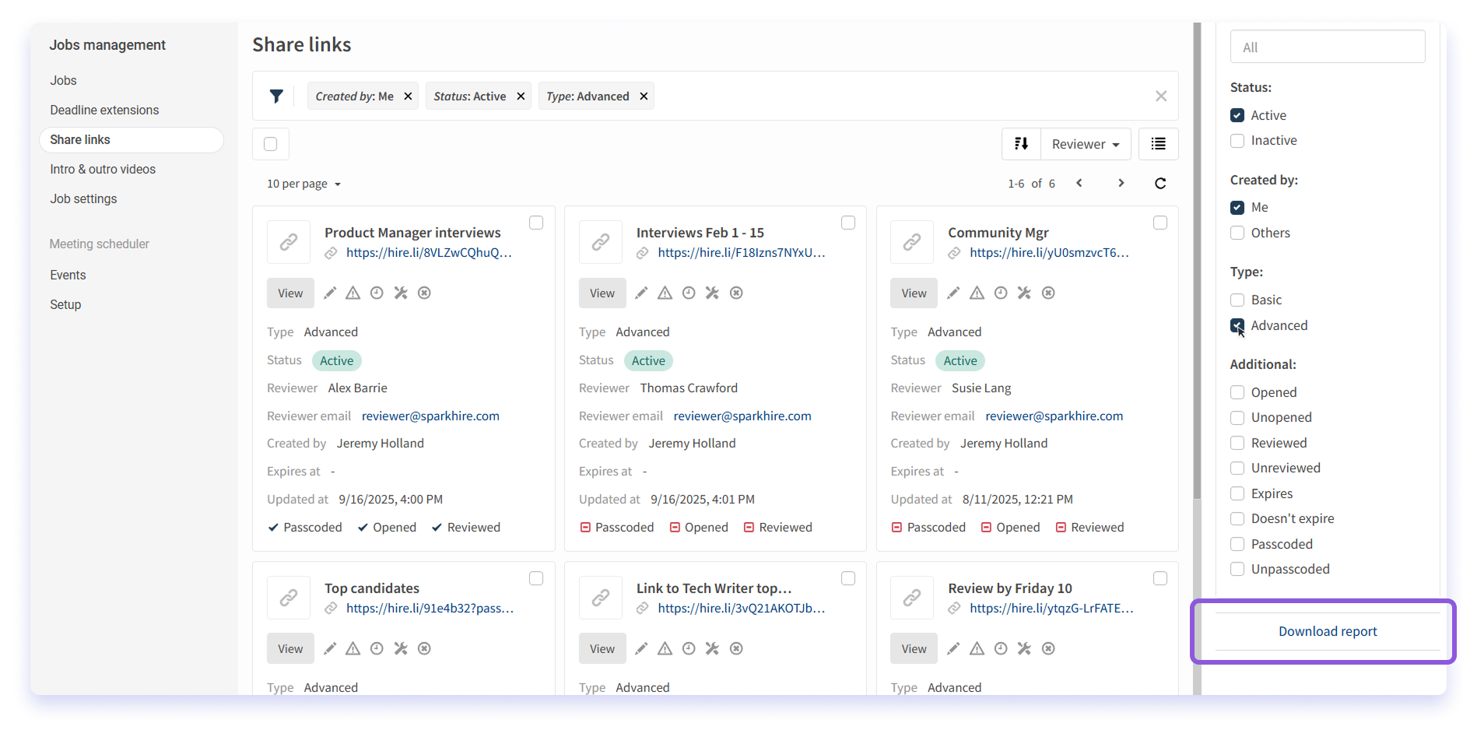The width and height of the screenshot is (1477, 730).
Task: Remove the 'Type: Advanced' filter chip
Action: click(x=644, y=97)
